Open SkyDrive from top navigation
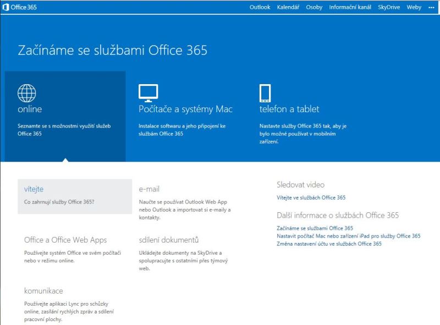Image resolution: width=440 pixels, height=325 pixels. [x=389, y=7]
